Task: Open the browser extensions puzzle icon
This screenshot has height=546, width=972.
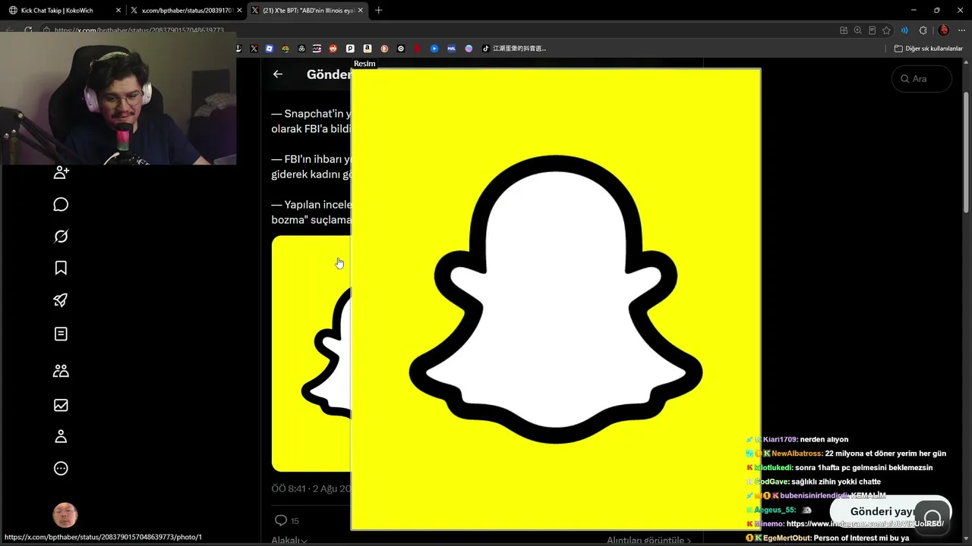Action: coord(923,30)
